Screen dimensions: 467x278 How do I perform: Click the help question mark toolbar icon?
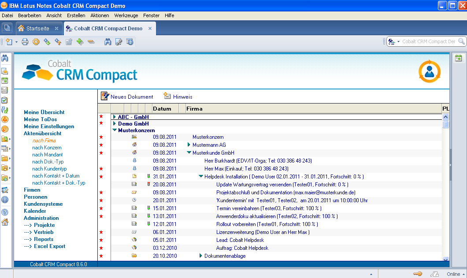(130, 42)
